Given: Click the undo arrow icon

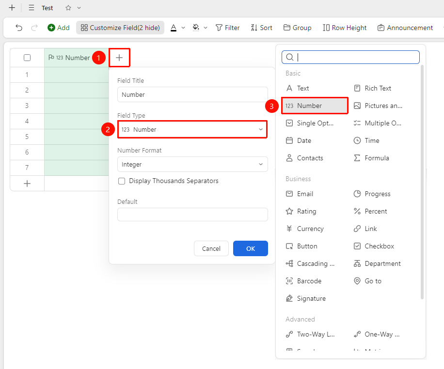Looking at the screenshot, I should [x=19, y=28].
